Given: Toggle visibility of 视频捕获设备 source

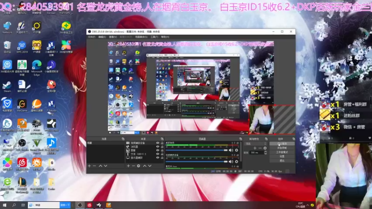Looking at the screenshot, I should 158,143.
